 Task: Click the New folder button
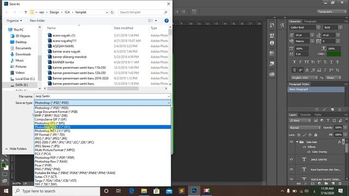coord(37,21)
